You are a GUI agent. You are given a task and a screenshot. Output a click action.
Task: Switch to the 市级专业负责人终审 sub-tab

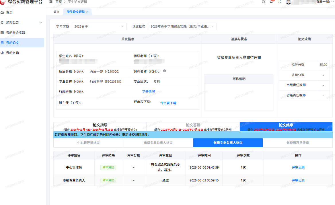(x=158, y=143)
